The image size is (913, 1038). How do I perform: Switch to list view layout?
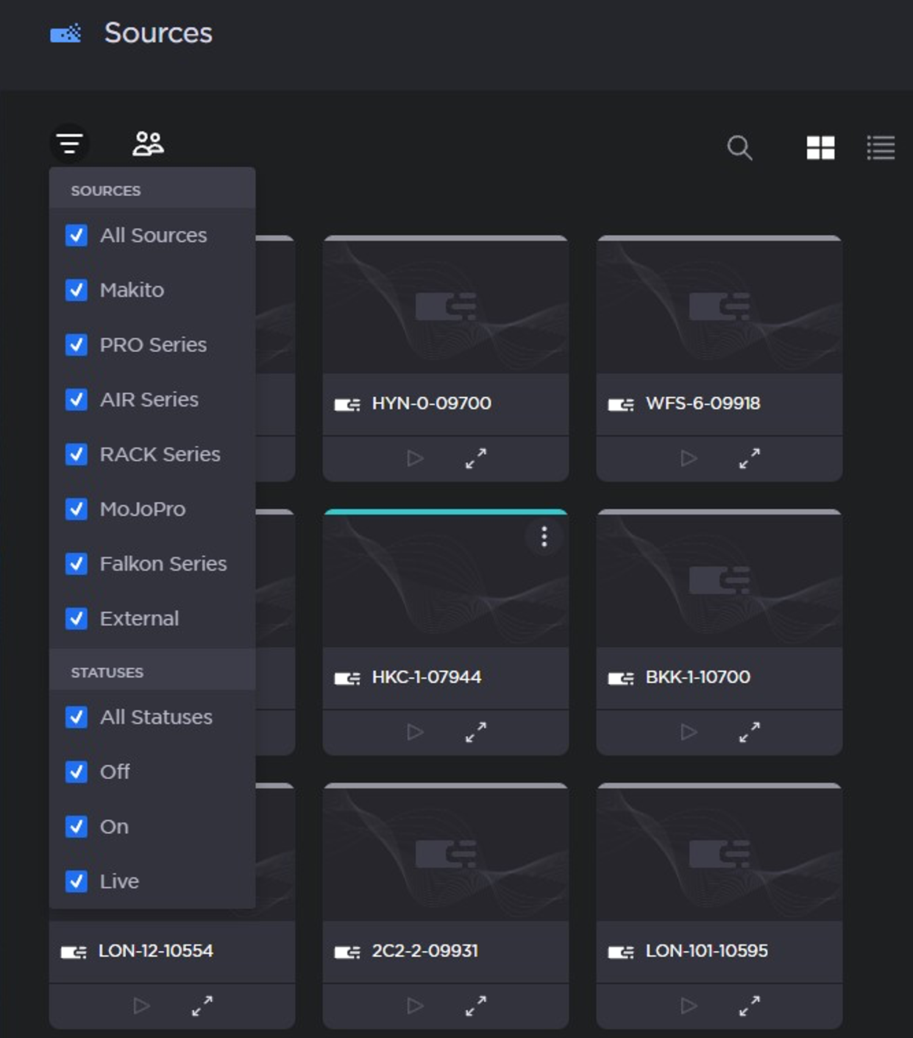click(881, 148)
